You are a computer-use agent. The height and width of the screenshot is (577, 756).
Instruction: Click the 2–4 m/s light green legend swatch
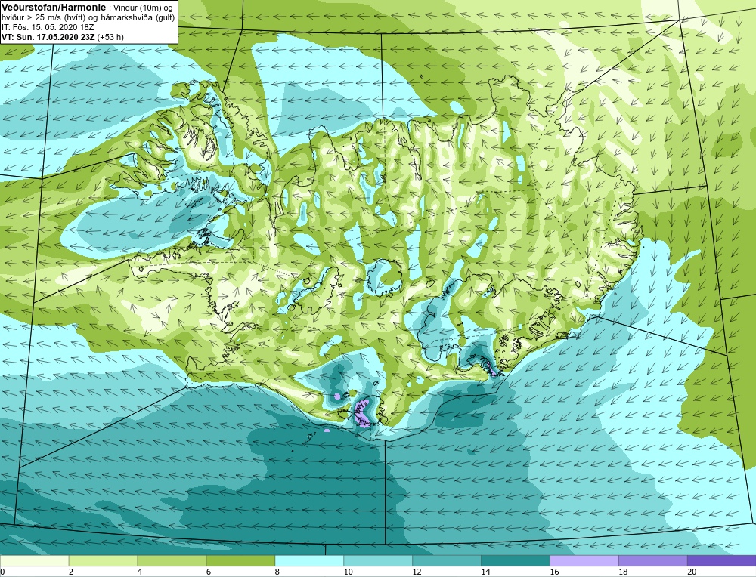pyautogui.click(x=103, y=561)
